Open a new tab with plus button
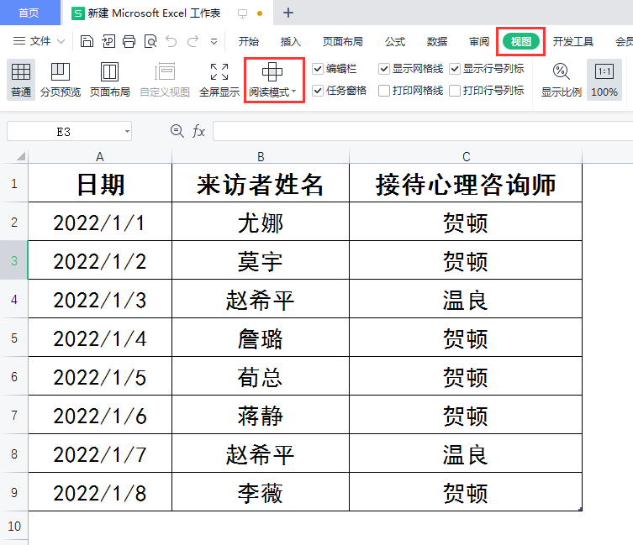Viewport: 633px width, 545px height. coord(287,13)
